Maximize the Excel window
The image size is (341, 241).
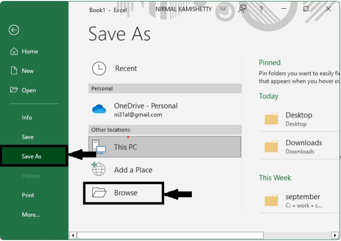coord(306,9)
